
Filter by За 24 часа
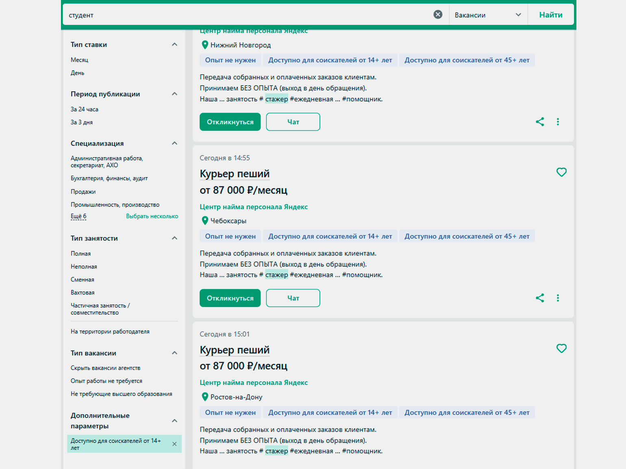coord(85,109)
